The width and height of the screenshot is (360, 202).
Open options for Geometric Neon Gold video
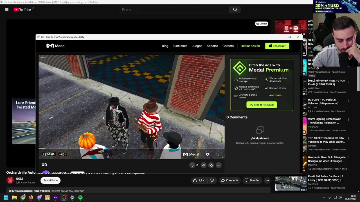349,158
